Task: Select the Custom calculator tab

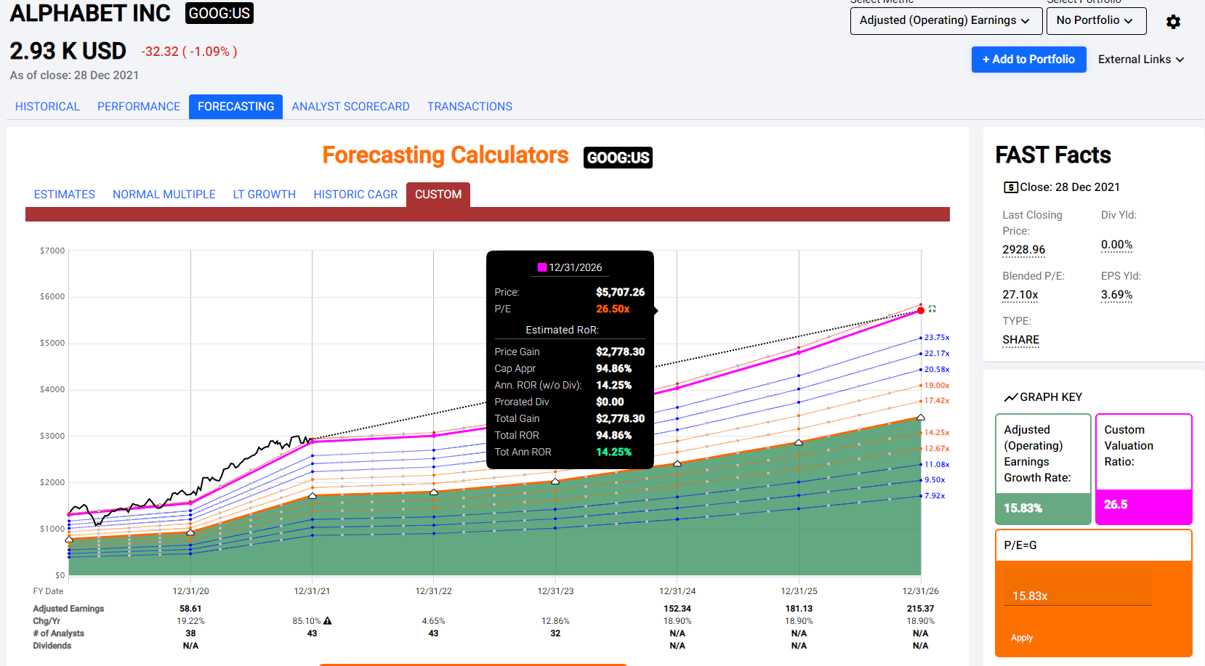Action: [x=438, y=195]
